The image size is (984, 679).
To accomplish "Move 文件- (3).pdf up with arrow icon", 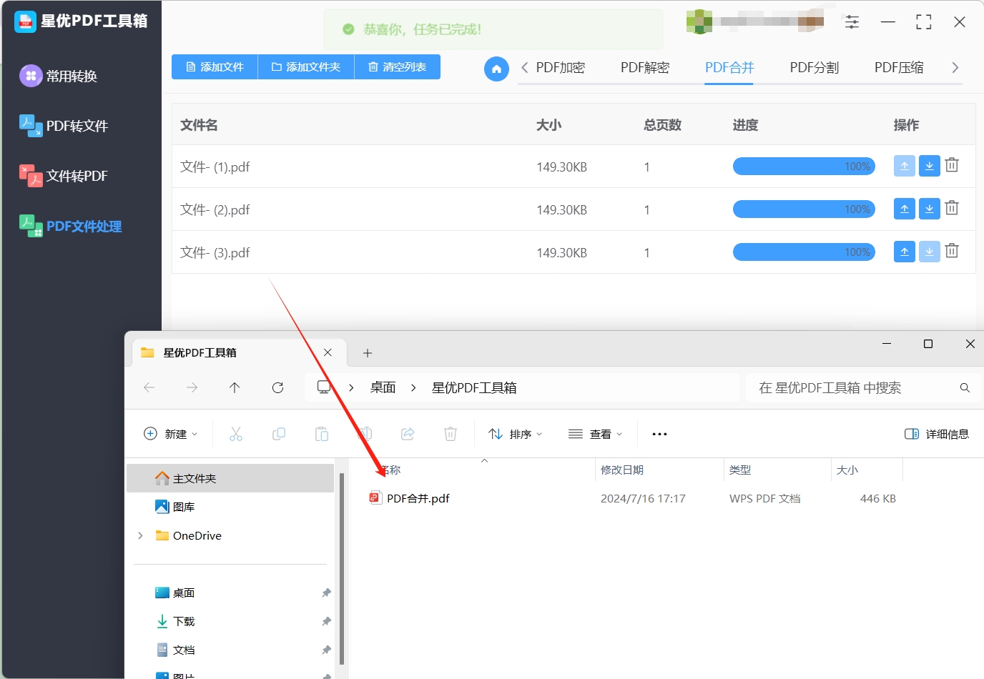I will 904,252.
